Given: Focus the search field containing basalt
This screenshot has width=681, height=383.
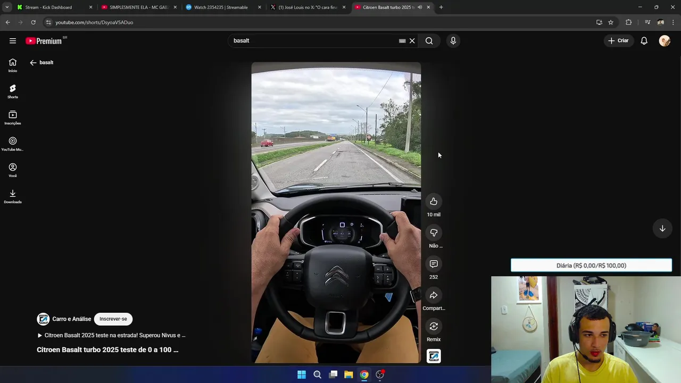Looking at the screenshot, I should 314,40.
